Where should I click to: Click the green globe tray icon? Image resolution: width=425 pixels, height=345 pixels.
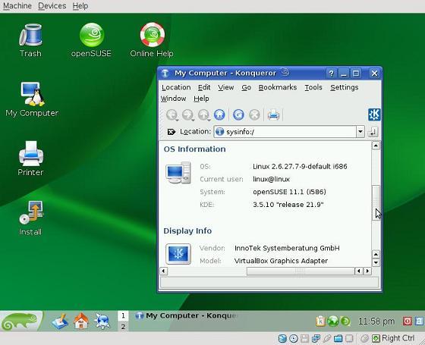point(333,321)
